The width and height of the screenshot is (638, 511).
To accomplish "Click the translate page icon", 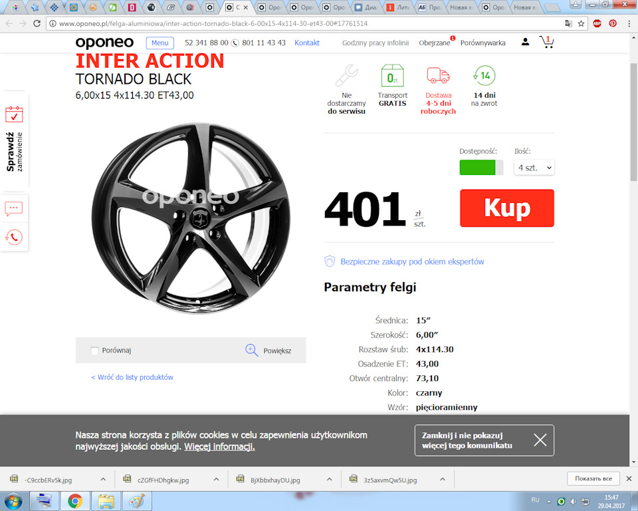I will (x=568, y=24).
